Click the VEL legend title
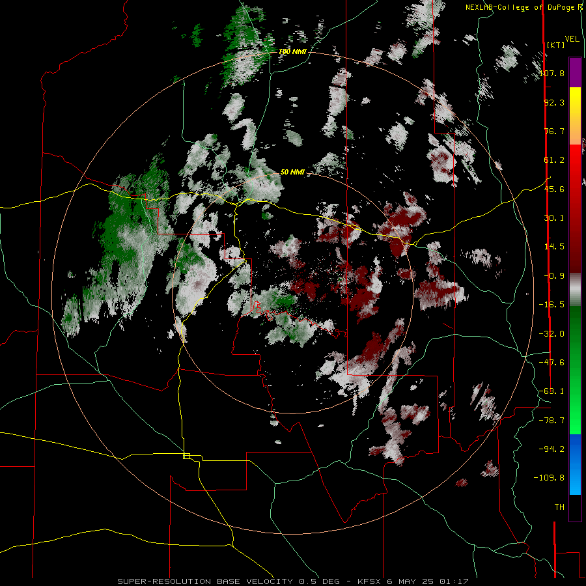 pyautogui.click(x=572, y=39)
